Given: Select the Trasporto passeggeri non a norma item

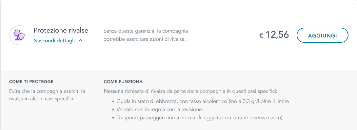Looking at the screenshot, I should (x=199, y=118).
